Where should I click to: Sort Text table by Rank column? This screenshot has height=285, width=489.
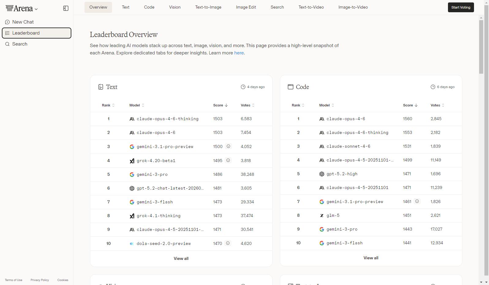[x=108, y=105]
